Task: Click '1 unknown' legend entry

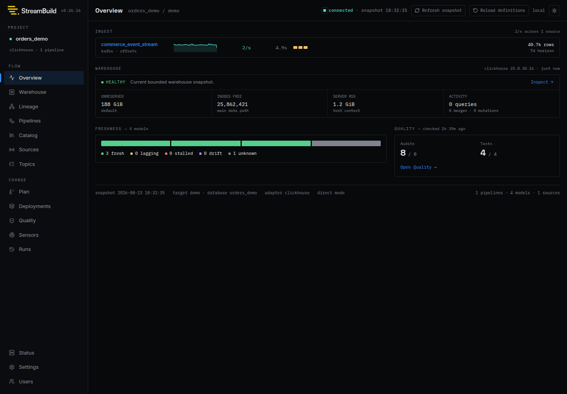Action: (x=243, y=154)
